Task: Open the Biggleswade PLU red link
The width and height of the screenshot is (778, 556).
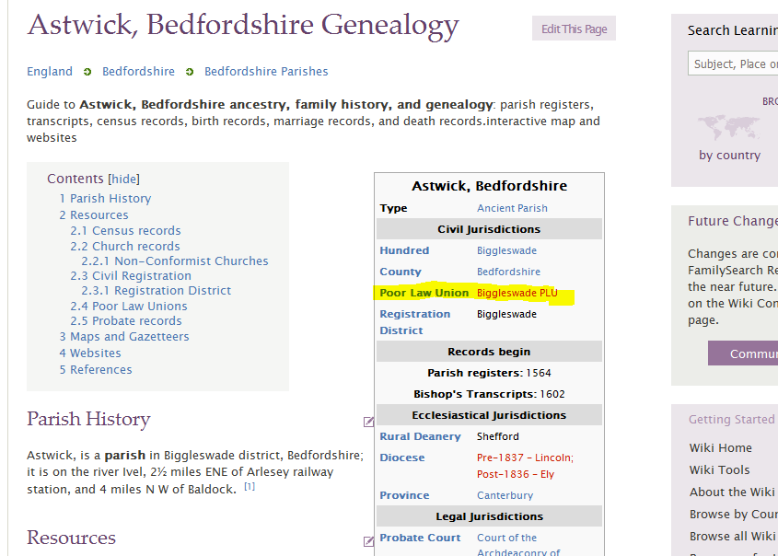Action: [x=517, y=293]
